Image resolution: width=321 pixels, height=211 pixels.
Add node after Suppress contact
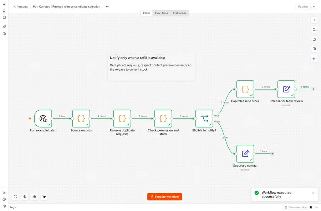[x=272, y=154]
